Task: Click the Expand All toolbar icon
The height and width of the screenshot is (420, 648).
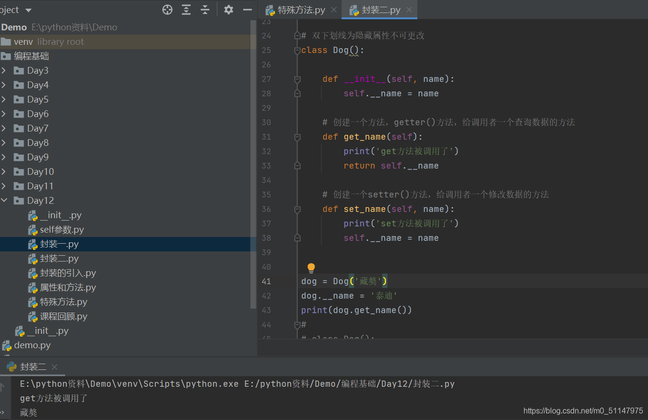Action: click(x=186, y=10)
